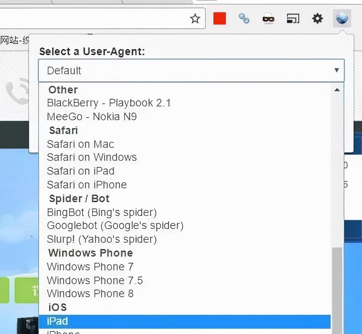The width and height of the screenshot is (362, 334).
Task: Open the Default user-agent dropdown
Action: [191, 70]
